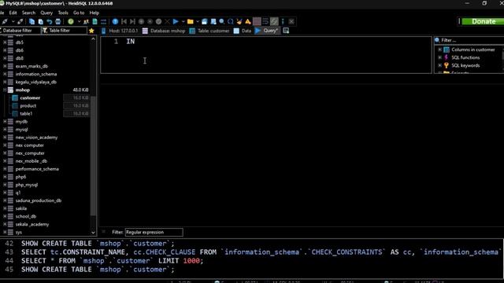The width and height of the screenshot is (504, 283).
Task: Click the blue Help icon in toolbar
Action: [x=115, y=21]
